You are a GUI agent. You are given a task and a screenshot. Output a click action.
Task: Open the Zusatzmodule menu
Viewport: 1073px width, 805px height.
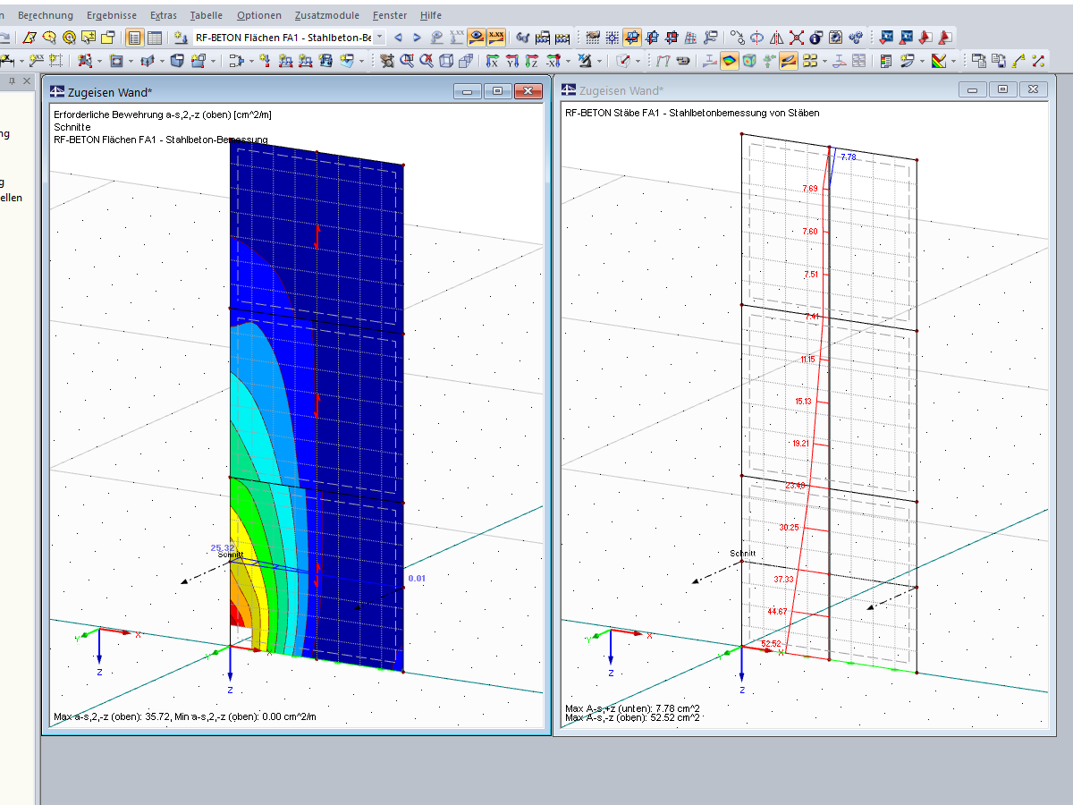click(x=325, y=15)
